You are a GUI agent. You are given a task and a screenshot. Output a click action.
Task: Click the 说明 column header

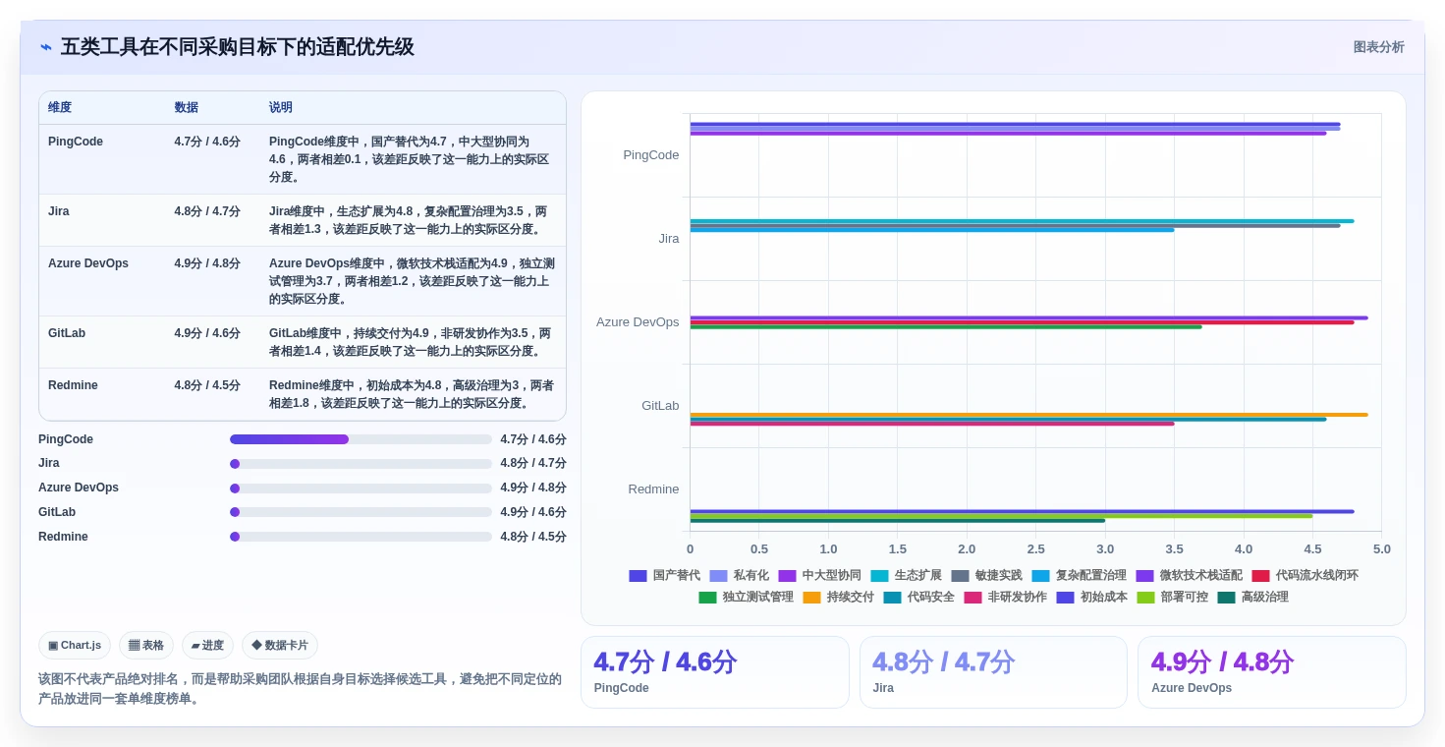(x=281, y=108)
